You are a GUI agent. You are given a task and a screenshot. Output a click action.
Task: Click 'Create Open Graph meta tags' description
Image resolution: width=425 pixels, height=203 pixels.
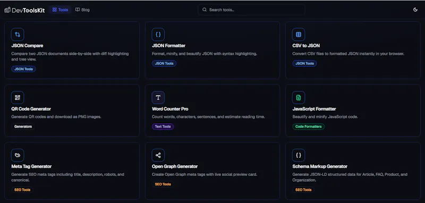click(205, 174)
